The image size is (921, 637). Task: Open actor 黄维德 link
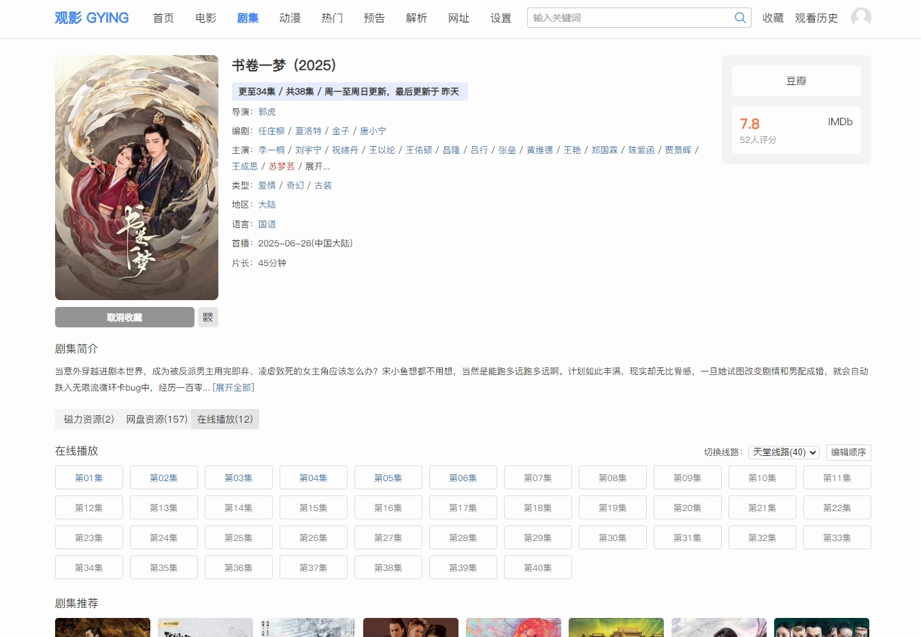click(x=540, y=150)
